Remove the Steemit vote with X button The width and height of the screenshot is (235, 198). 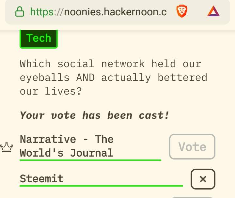coord(203,179)
